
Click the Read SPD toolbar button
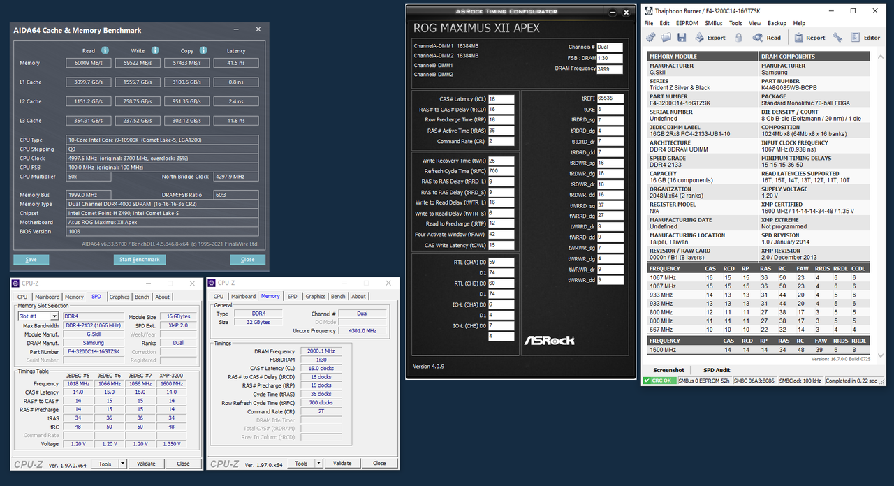(767, 37)
